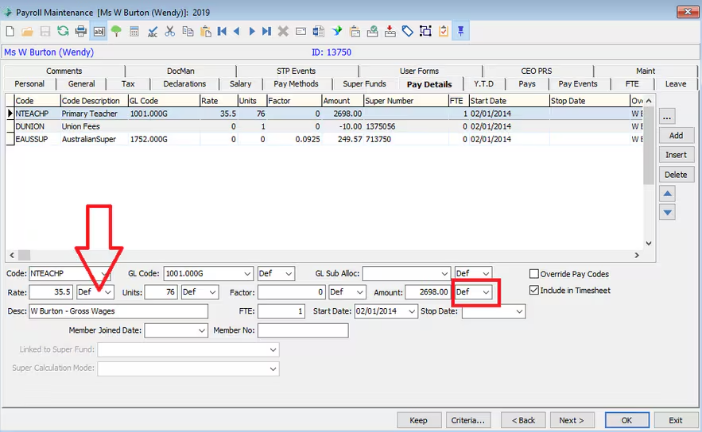The height and width of the screenshot is (432, 702).
Task: Open the Member Joined Date dropdown
Action: 201,331
